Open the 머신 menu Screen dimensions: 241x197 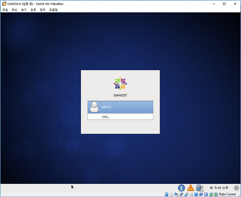point(14,10)
